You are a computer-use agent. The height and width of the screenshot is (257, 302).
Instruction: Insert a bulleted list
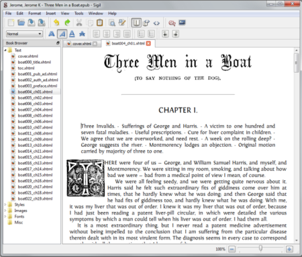[141, 34]
